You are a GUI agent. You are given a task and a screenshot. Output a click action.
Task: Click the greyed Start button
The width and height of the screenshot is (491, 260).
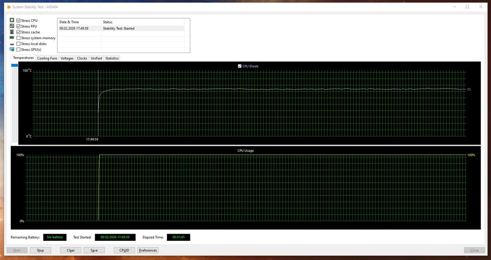(x=17, y=250)
